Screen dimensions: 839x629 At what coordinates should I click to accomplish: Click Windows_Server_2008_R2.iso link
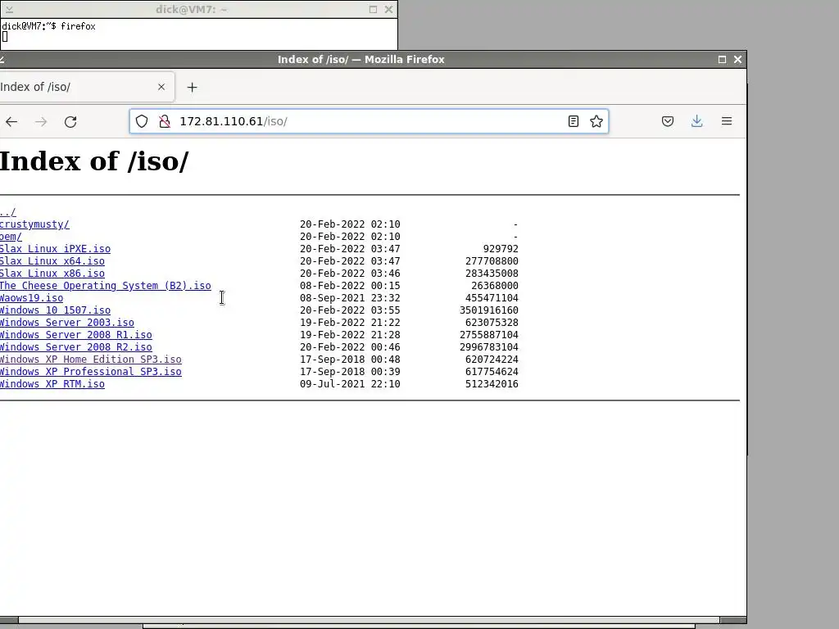coord(76,347)
